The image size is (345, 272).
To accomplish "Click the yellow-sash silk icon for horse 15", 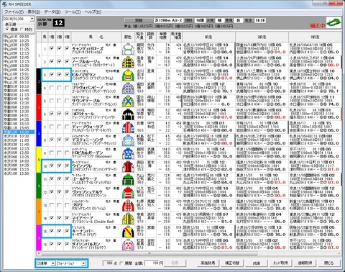I will (x=128, y=231).
